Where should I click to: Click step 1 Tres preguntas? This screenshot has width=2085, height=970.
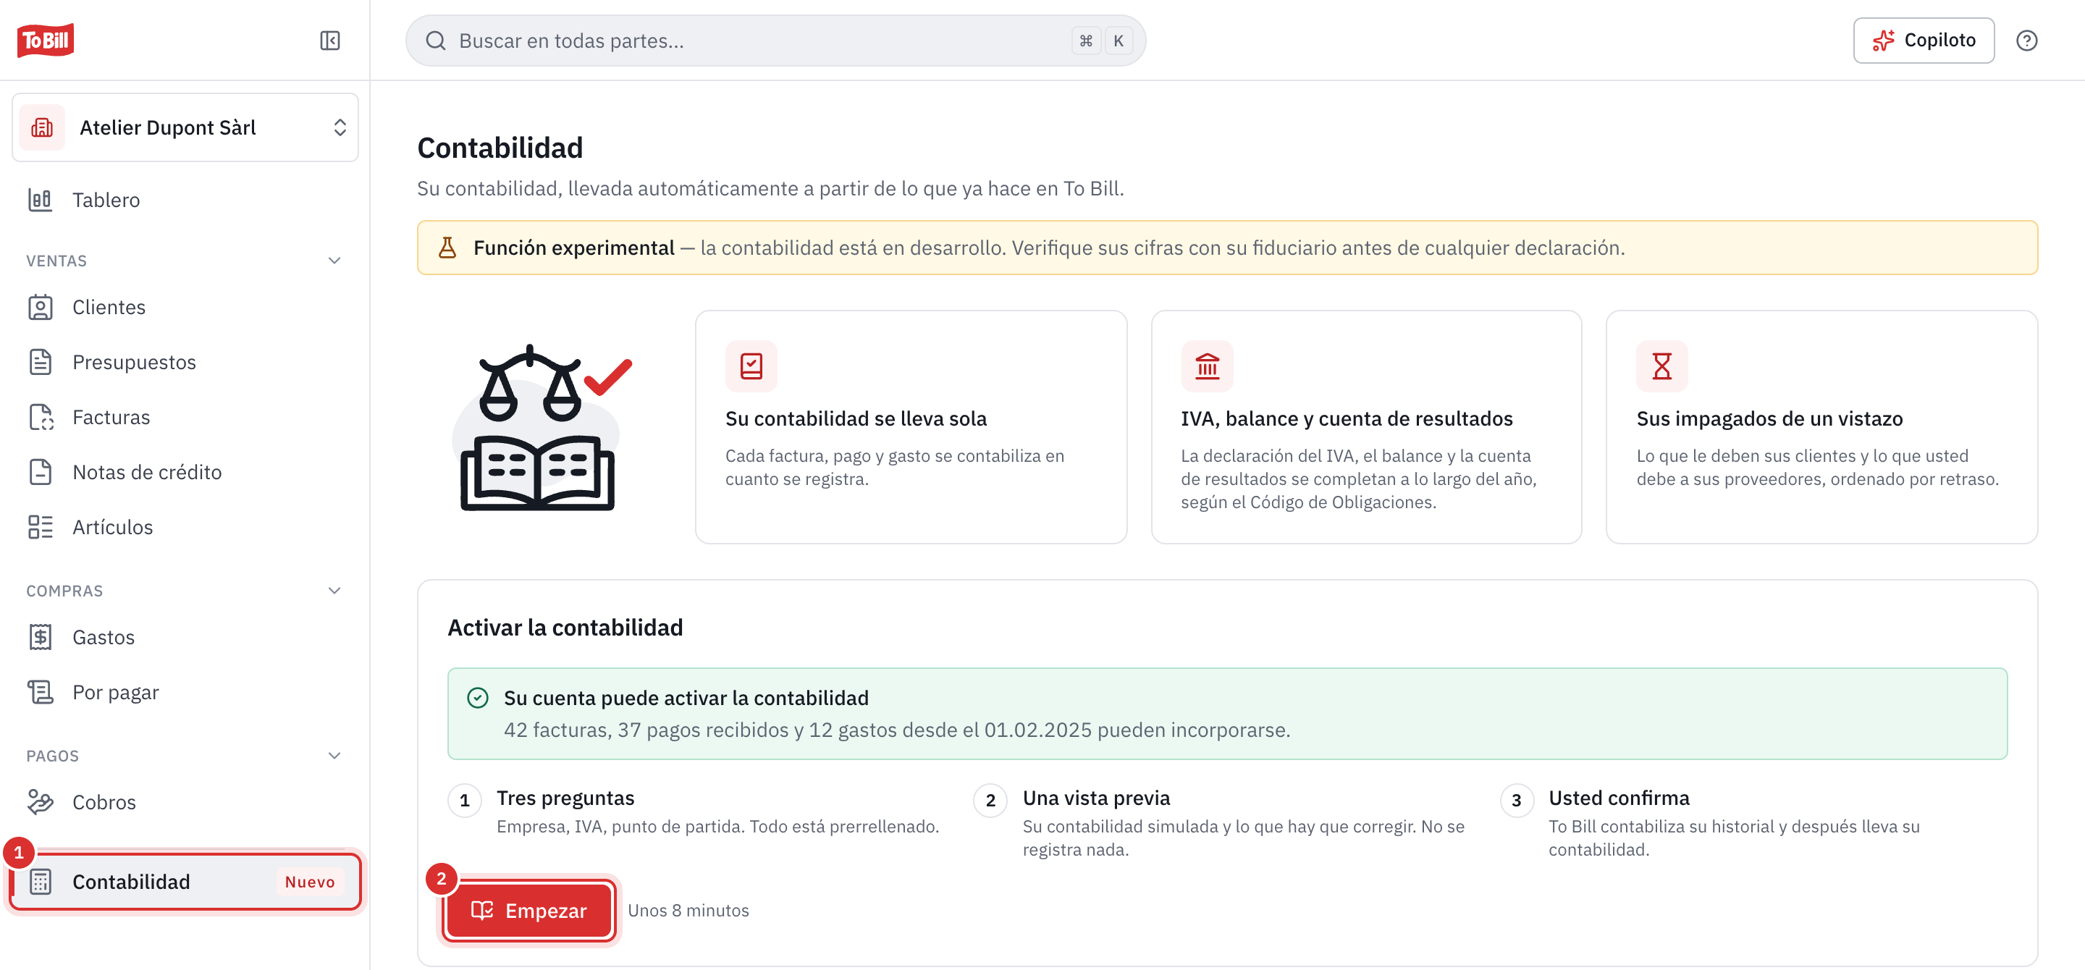694,811
